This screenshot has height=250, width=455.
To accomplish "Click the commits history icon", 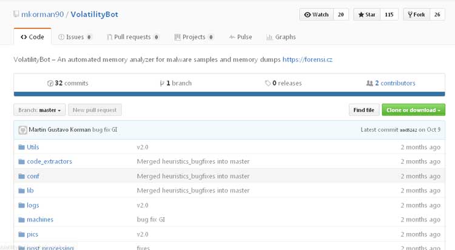I will click(x=50, y=83).
